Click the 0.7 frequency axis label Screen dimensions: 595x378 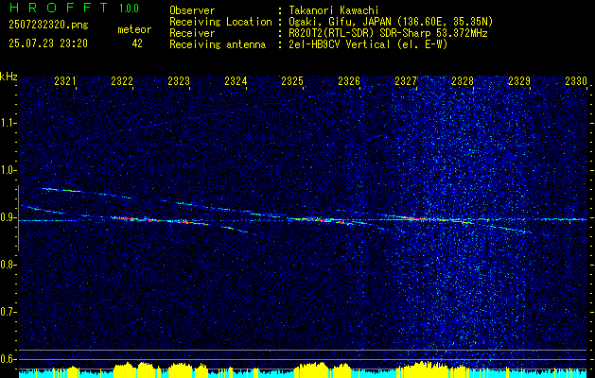[8, 312]
